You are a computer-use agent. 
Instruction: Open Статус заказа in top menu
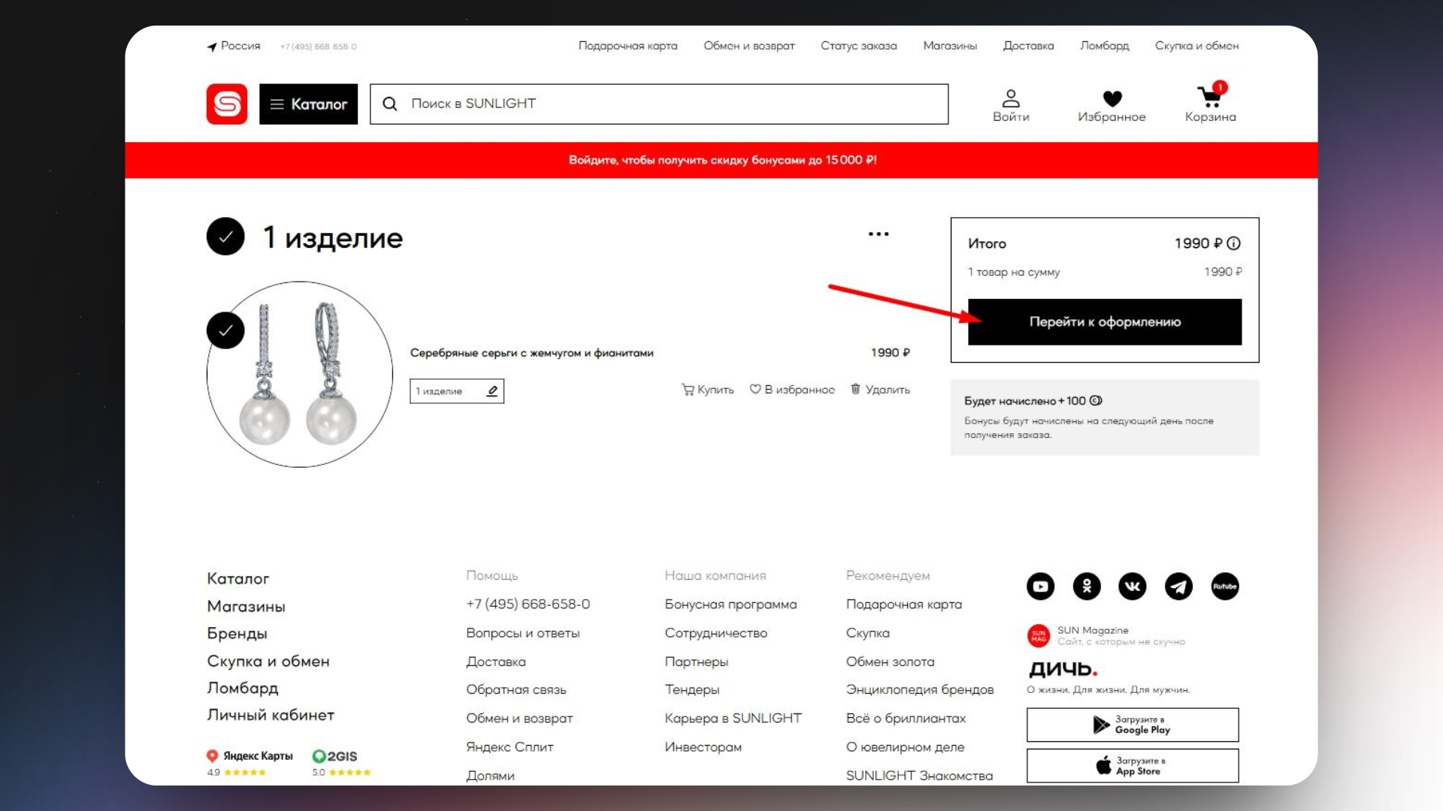point(858,46)
